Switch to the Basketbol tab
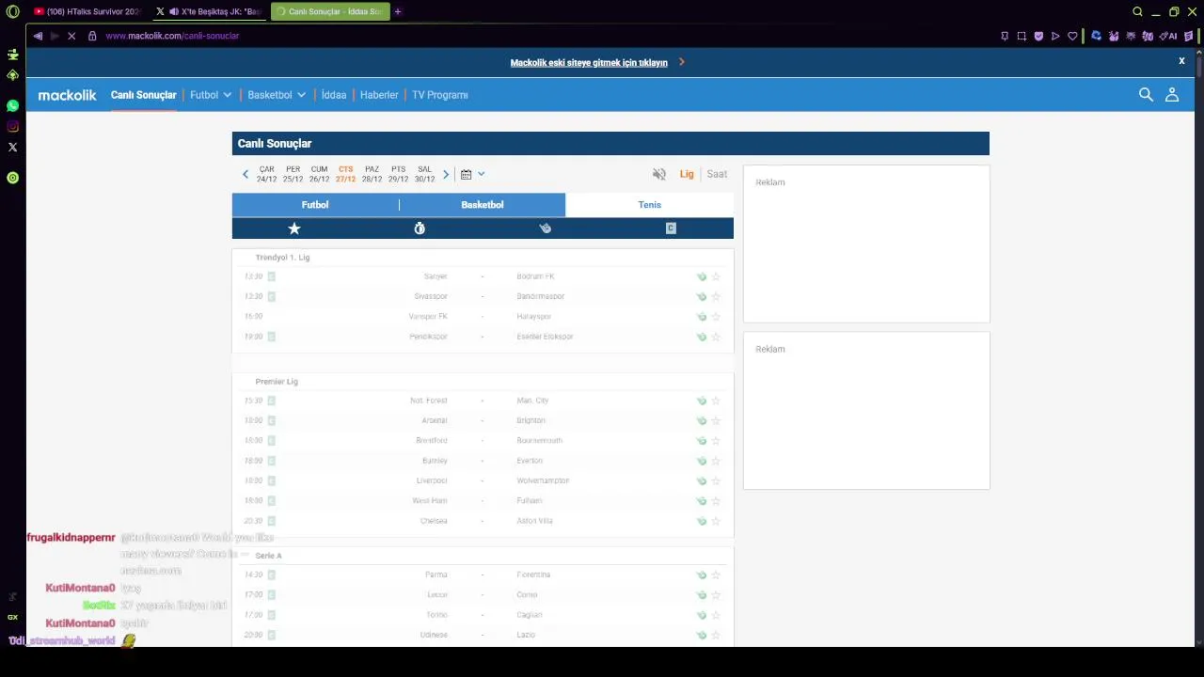Image resolution: width=1204 pixels, height=677 pixels. (483, 205)
